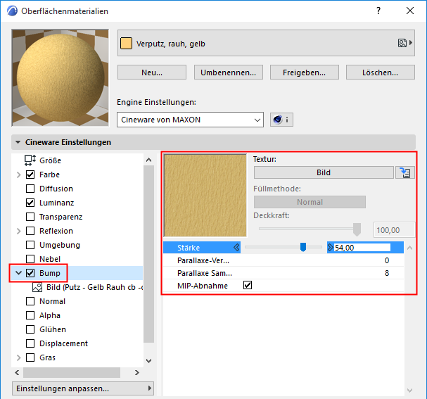Expand the Farbe tree item
427x399 pixels.
[18, 175]
